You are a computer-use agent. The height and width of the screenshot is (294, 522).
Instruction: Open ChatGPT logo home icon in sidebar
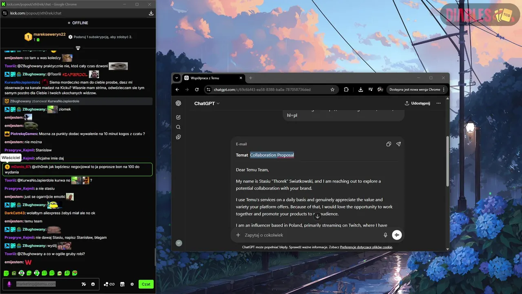[178, 103]
